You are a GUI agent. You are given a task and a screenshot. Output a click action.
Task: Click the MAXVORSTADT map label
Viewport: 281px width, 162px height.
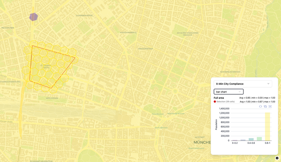tap(145, 49)
